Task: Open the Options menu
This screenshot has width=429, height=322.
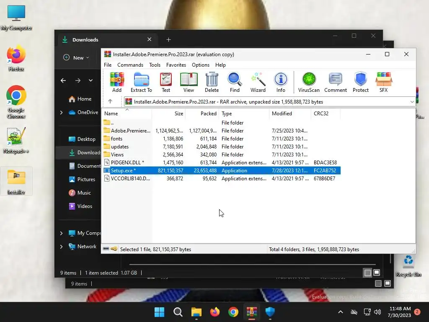Action: [x=201, y=65]
